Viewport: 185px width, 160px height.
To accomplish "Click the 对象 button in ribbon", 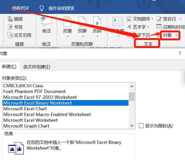I will (167, 35).
